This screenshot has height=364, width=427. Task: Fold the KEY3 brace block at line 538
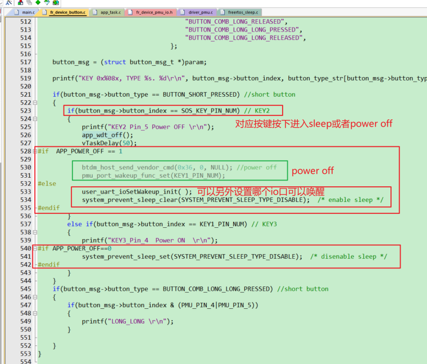click(x=35, y=232)
